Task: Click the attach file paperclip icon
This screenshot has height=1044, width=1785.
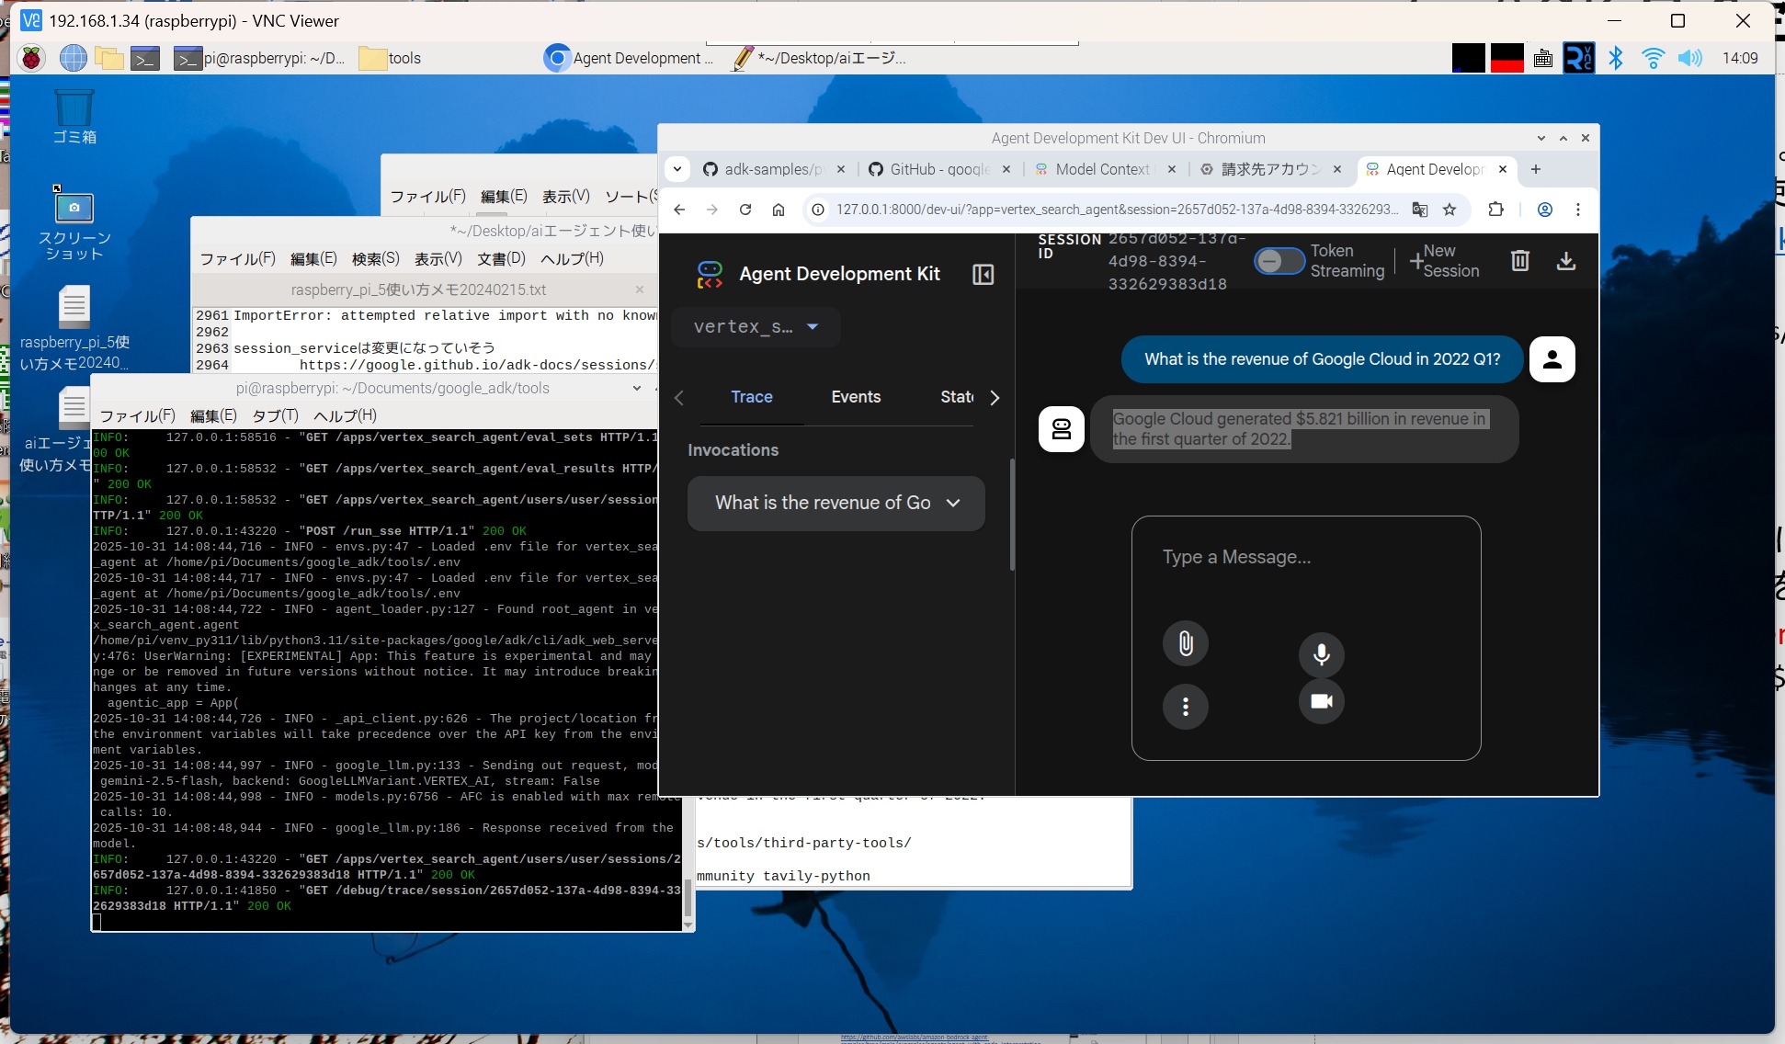Action: coord(1186,643)
